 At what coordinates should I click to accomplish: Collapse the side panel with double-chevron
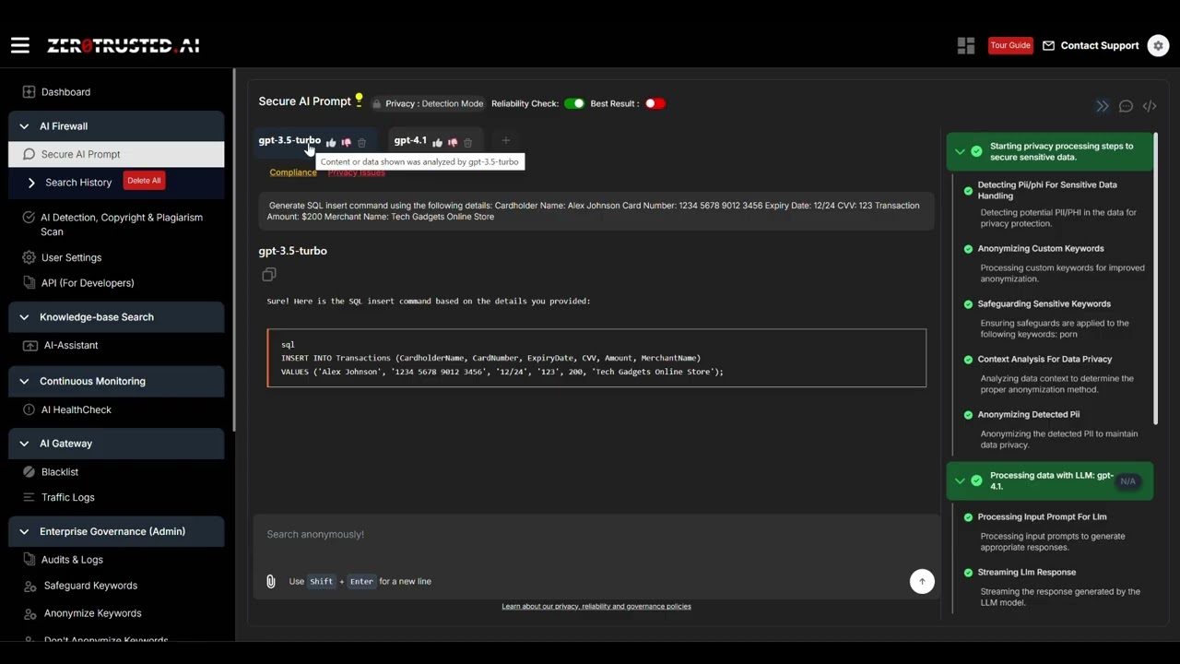click(x=1102, y=106)
